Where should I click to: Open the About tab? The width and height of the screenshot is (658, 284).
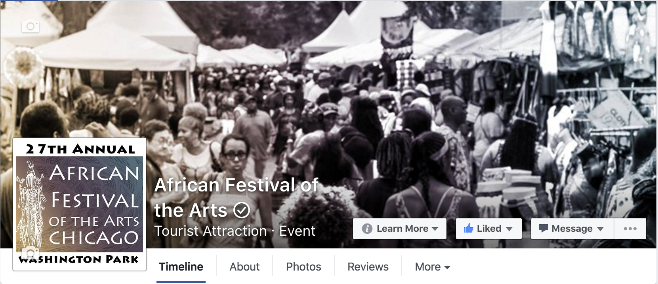[x=244, y=267]
